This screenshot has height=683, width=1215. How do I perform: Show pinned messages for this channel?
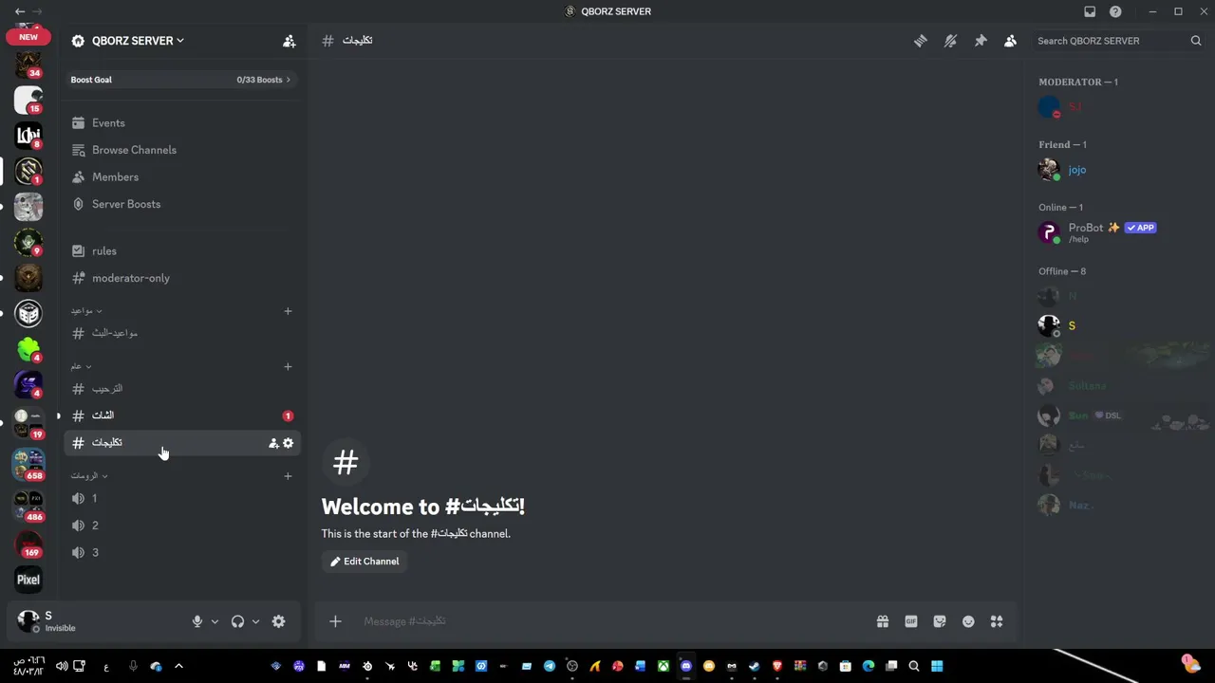tap(981, 41)
